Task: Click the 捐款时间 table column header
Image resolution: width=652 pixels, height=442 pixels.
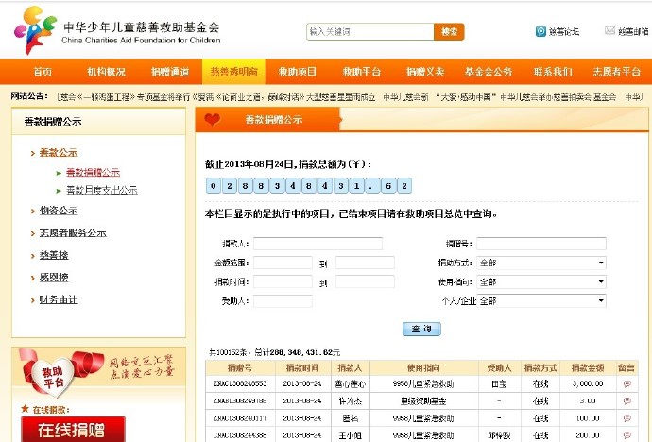Action: click(x=302, y=367)
